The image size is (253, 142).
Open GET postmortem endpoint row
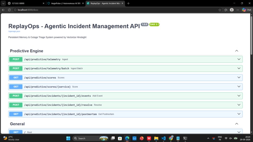125,114
